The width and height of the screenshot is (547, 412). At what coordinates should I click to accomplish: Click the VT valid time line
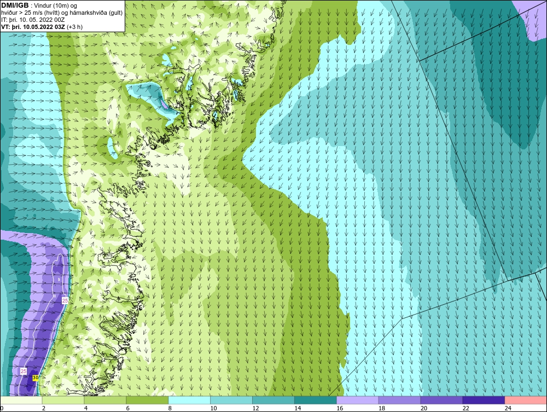point(42,27)
